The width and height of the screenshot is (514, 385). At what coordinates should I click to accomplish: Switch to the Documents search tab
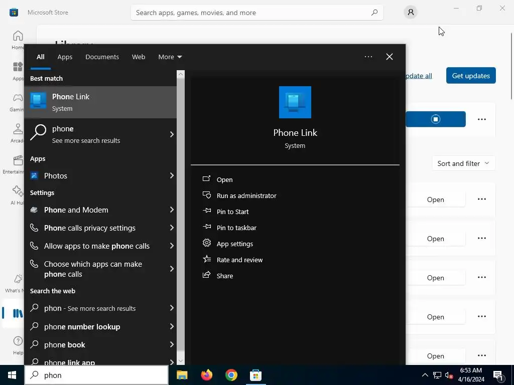(102, 57)
